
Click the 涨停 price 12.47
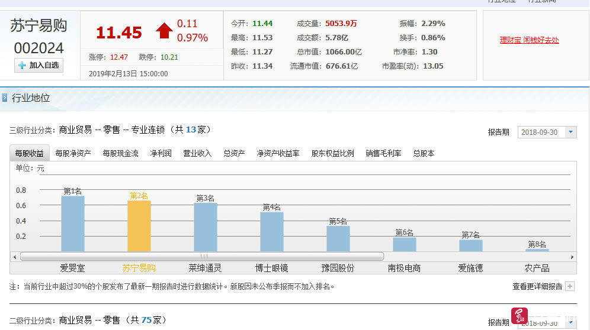click(119, 57)
